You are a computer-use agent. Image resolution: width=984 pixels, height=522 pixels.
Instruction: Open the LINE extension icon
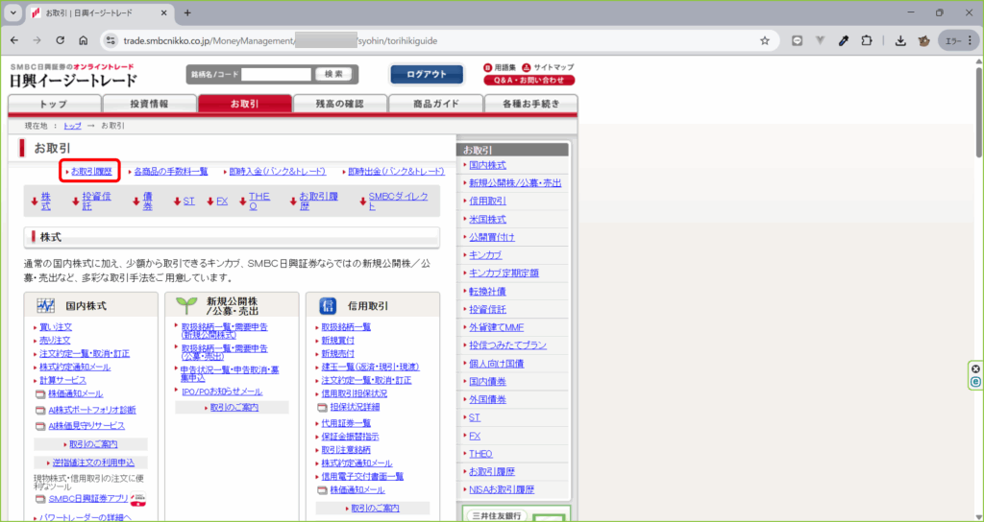point(798,40)
